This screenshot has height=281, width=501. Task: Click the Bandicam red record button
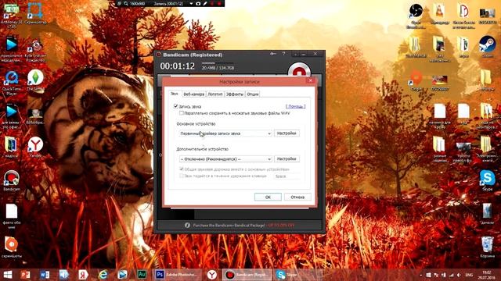pyautogui.click(x=299, y=70)
